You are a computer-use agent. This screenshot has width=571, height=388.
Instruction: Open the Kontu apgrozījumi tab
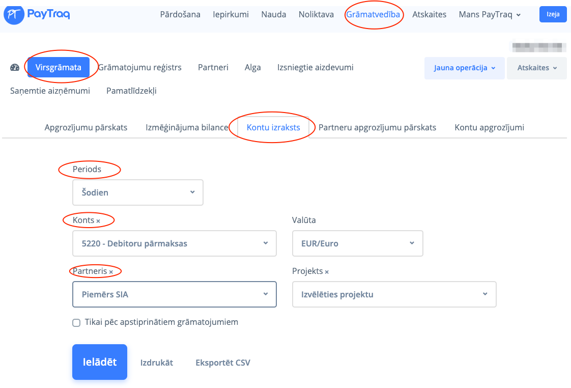click(x=489, y=127)
